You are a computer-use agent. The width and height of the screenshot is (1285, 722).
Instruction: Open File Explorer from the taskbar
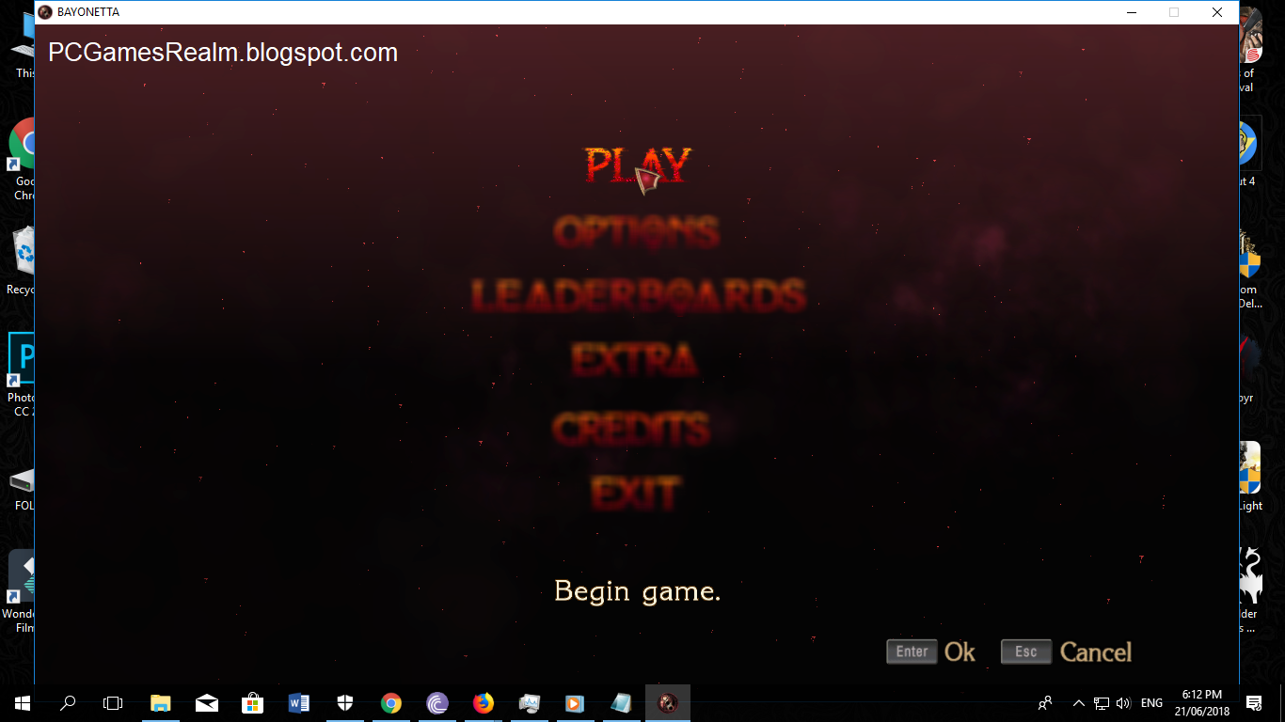pos(161,703)
